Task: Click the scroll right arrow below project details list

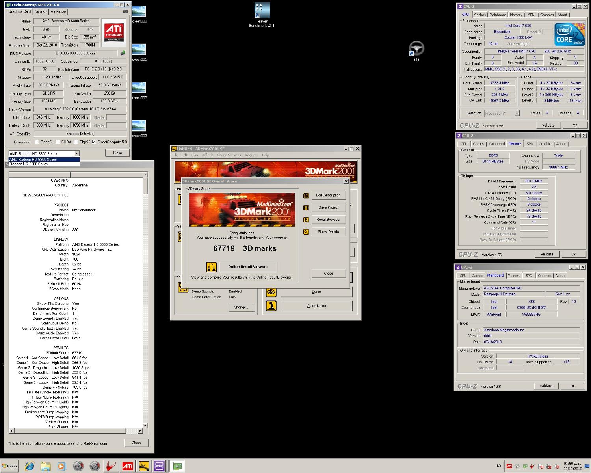Action: coord(140,431)
